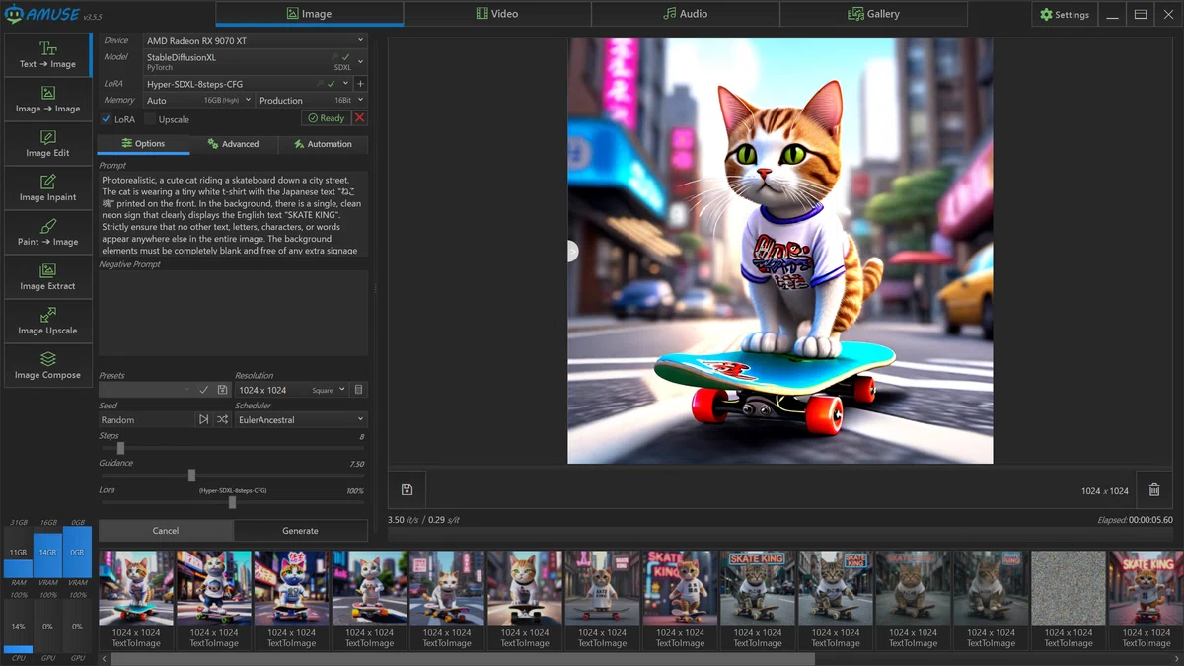1184x666 pixels.
Task: Click the Seed Random field
Action: coord(146,419)
